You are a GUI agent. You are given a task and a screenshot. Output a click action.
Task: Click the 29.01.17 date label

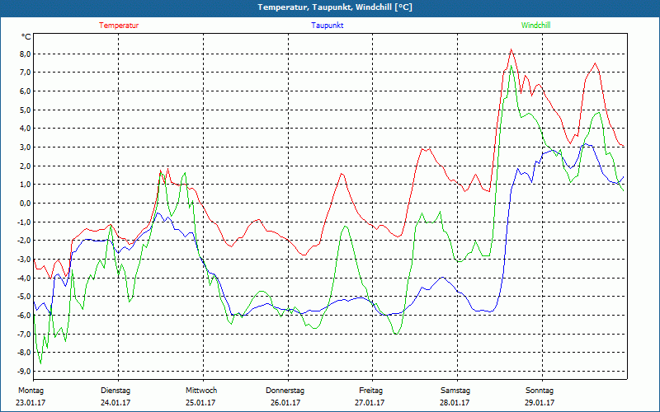pos(540,403)
